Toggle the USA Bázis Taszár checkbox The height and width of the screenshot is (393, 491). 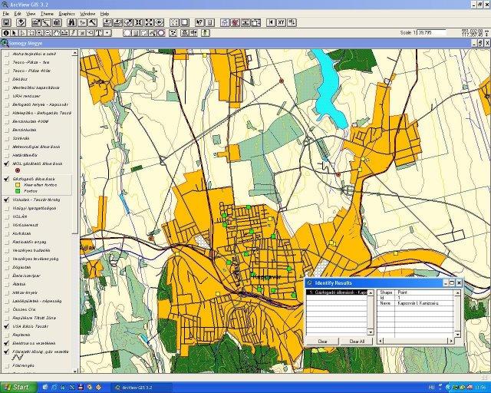pos(6,326)
